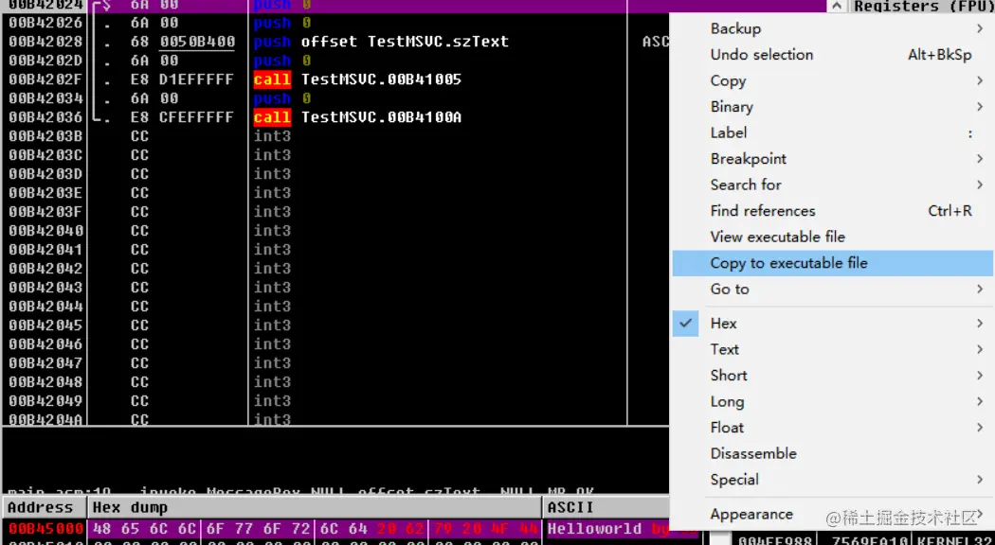Click the ASCII column header
995x545 pixels.
coord(606,507)
